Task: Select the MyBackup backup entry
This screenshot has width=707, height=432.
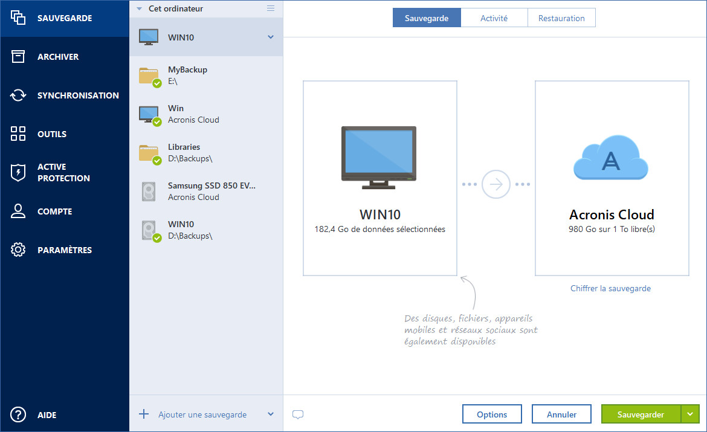Action: tap(205, 76)
